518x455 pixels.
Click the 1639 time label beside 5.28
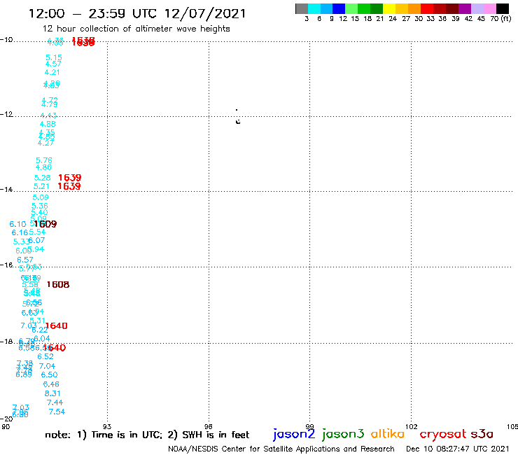click(70, 178)
